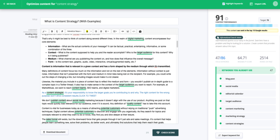Click the highlighted 'digital marketing' keyword

click(x=136, y=39)
